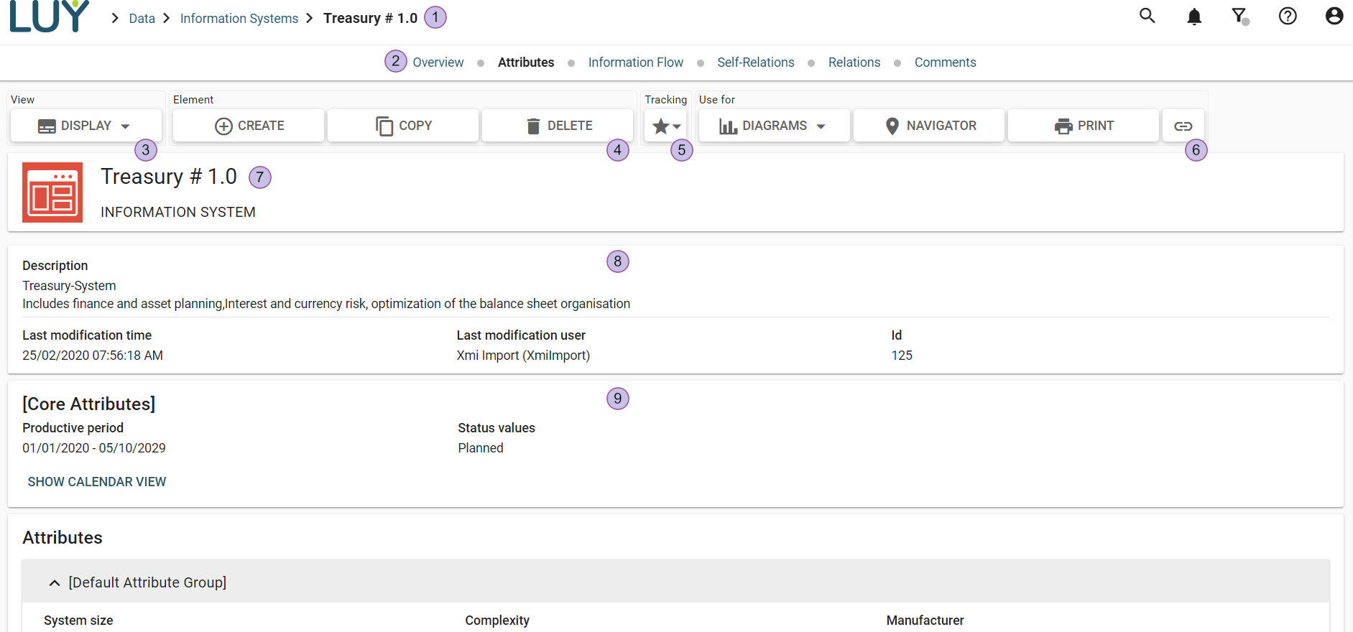Switch to the Overview tab
Viewport: 1353px width, 632px height.
coord(438,62)
